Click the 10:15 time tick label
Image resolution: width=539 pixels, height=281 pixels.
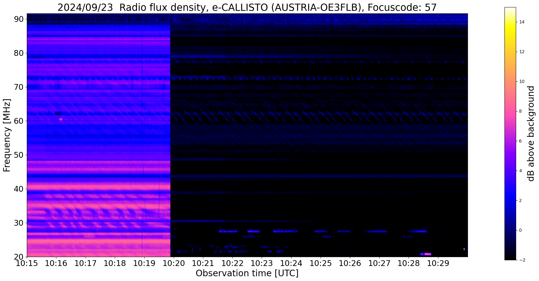(x=27, y=263)
